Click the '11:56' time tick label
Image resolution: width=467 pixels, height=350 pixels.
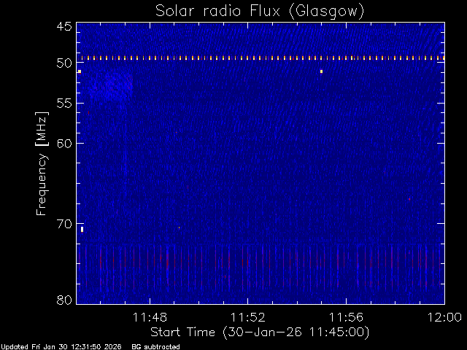click(x=346, y=317)
